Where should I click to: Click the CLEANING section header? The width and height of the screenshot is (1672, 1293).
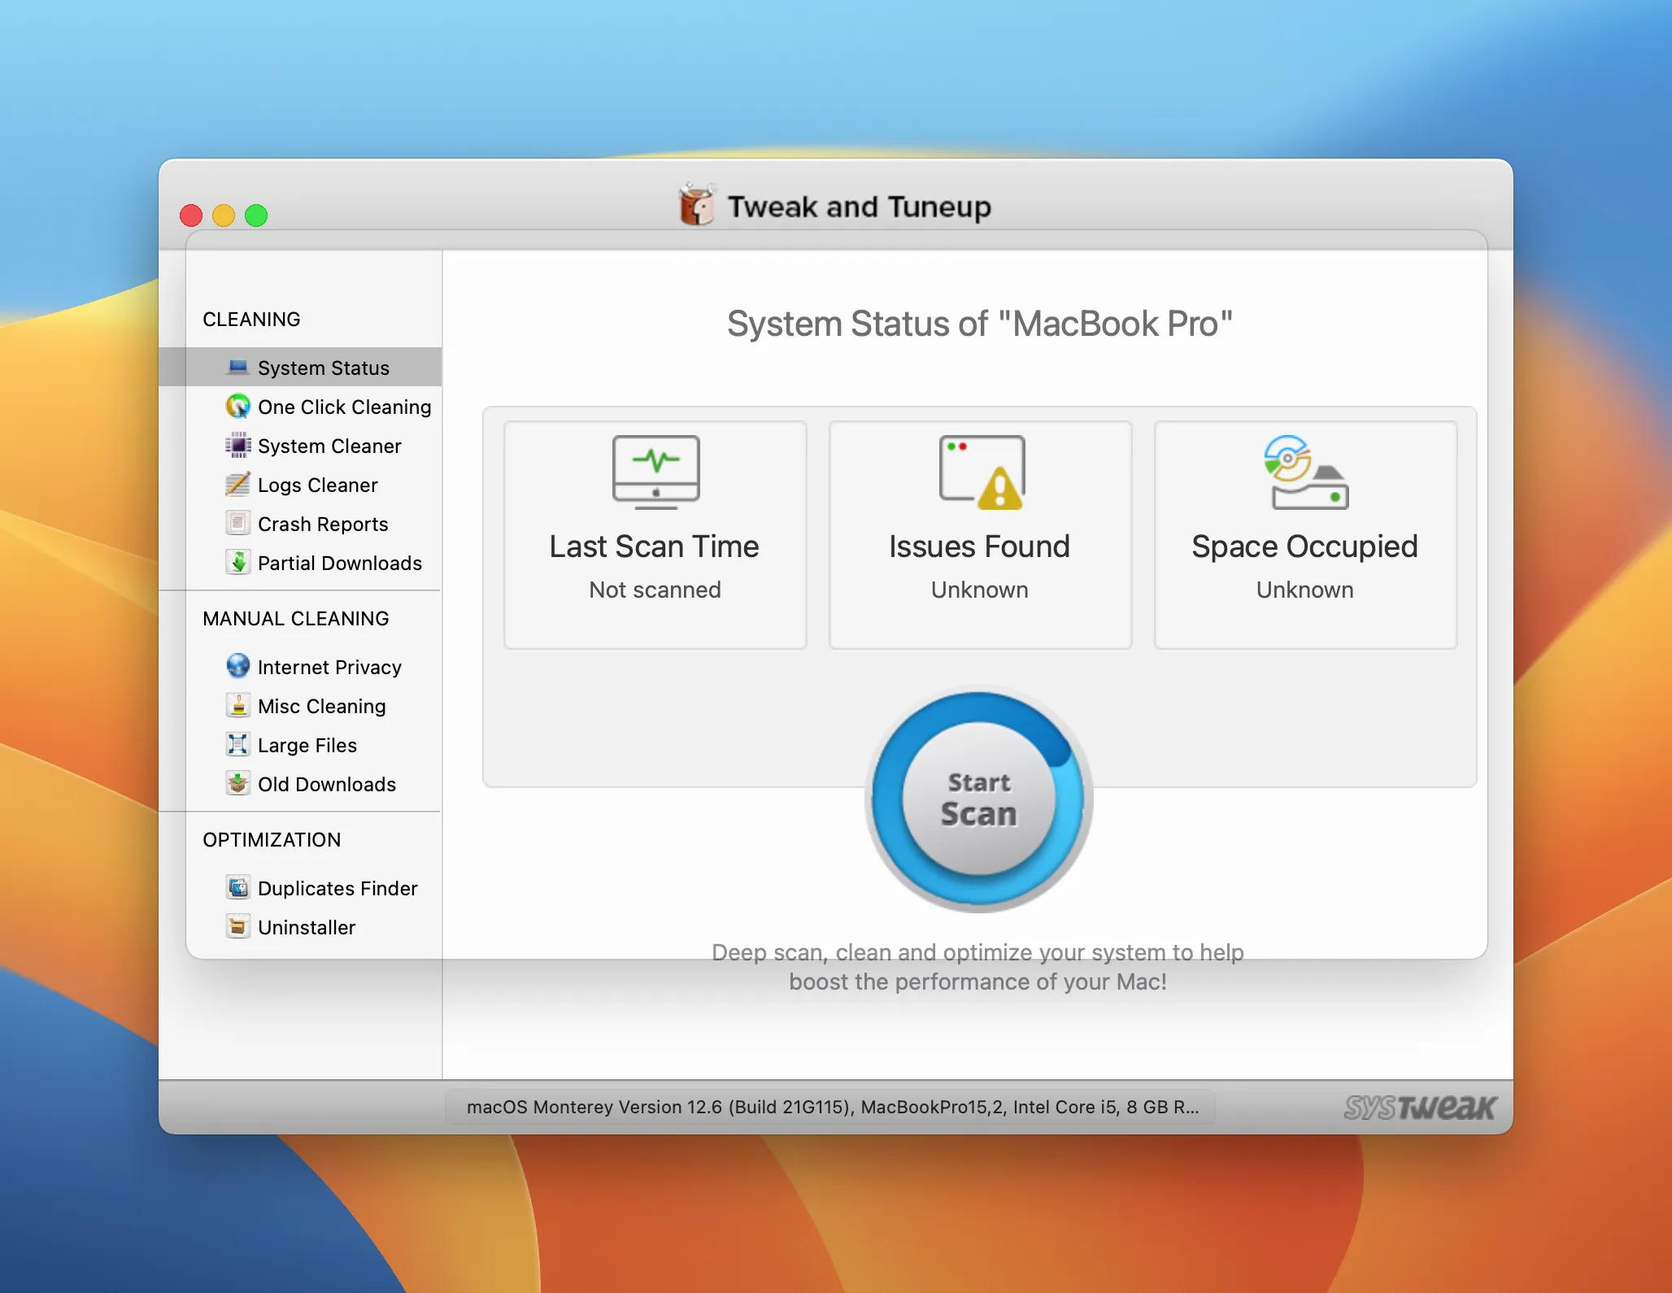point(251,320)
